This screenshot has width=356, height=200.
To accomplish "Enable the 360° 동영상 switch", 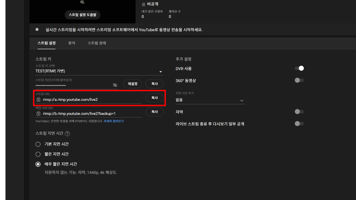I will (299, 80).
